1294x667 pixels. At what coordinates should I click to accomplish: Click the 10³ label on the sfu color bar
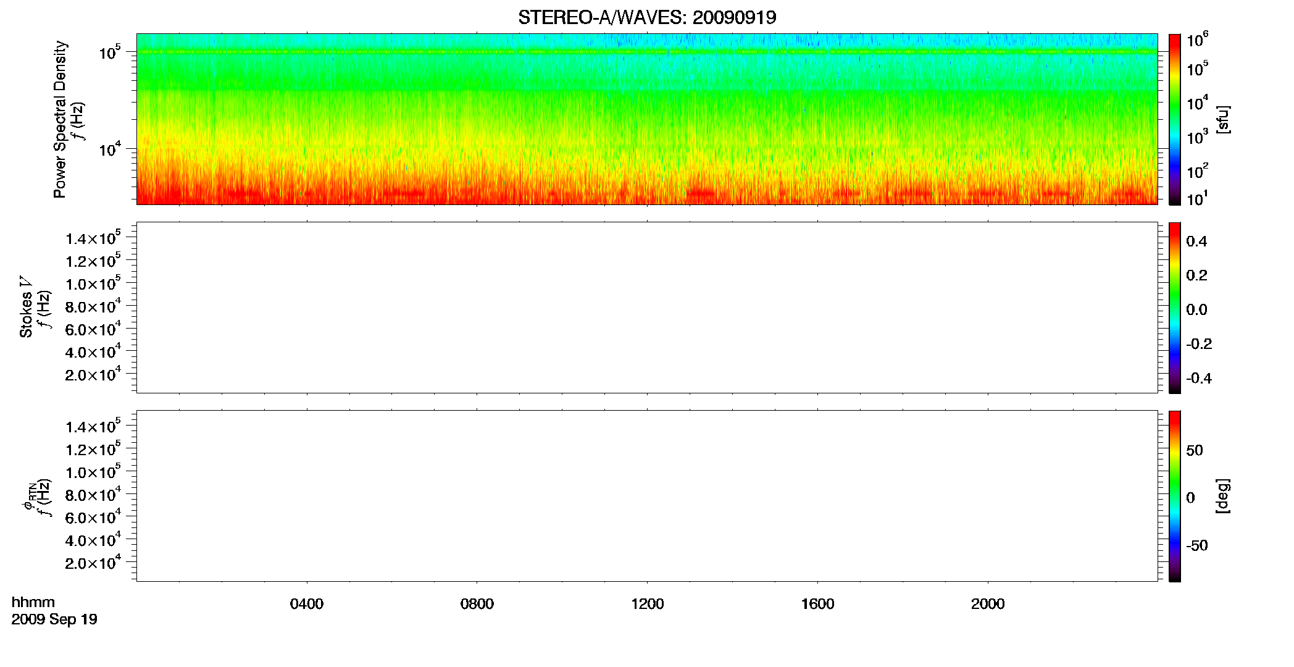point(1197,136)
